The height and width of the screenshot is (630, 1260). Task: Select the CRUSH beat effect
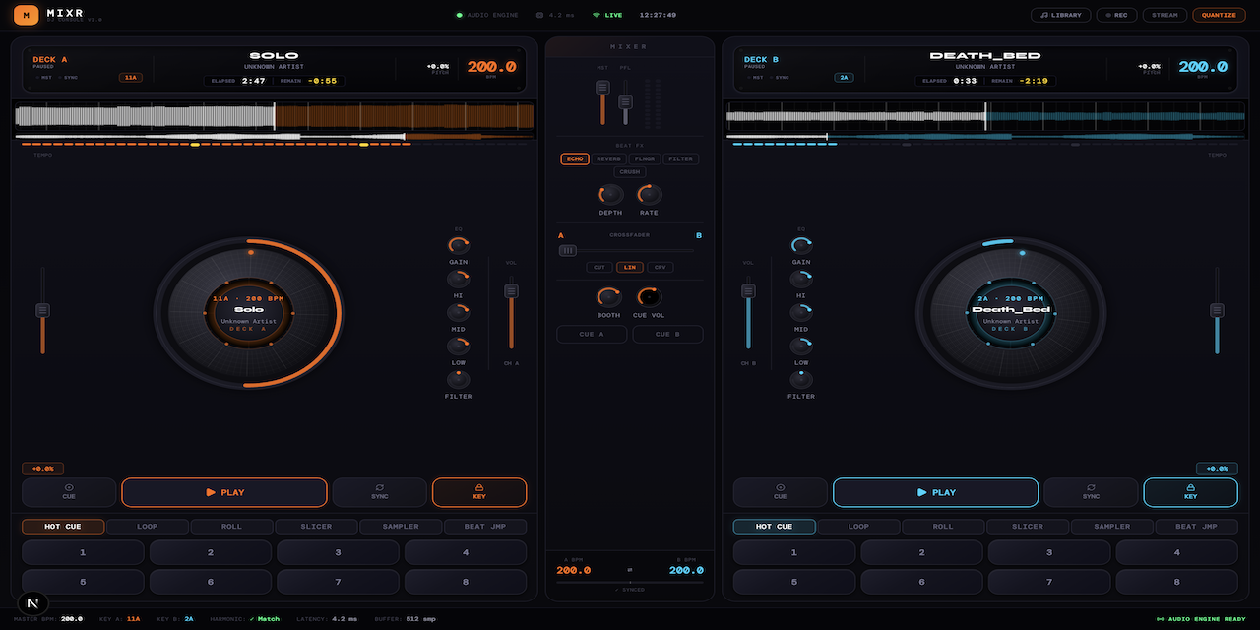point(630,172)
